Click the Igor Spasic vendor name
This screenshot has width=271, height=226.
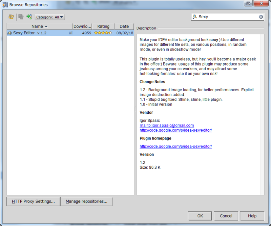coord(150,120)
